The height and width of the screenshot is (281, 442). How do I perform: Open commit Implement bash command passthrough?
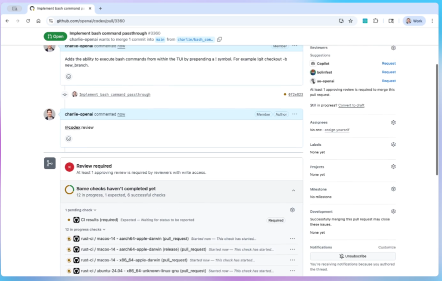click(114, 94)
